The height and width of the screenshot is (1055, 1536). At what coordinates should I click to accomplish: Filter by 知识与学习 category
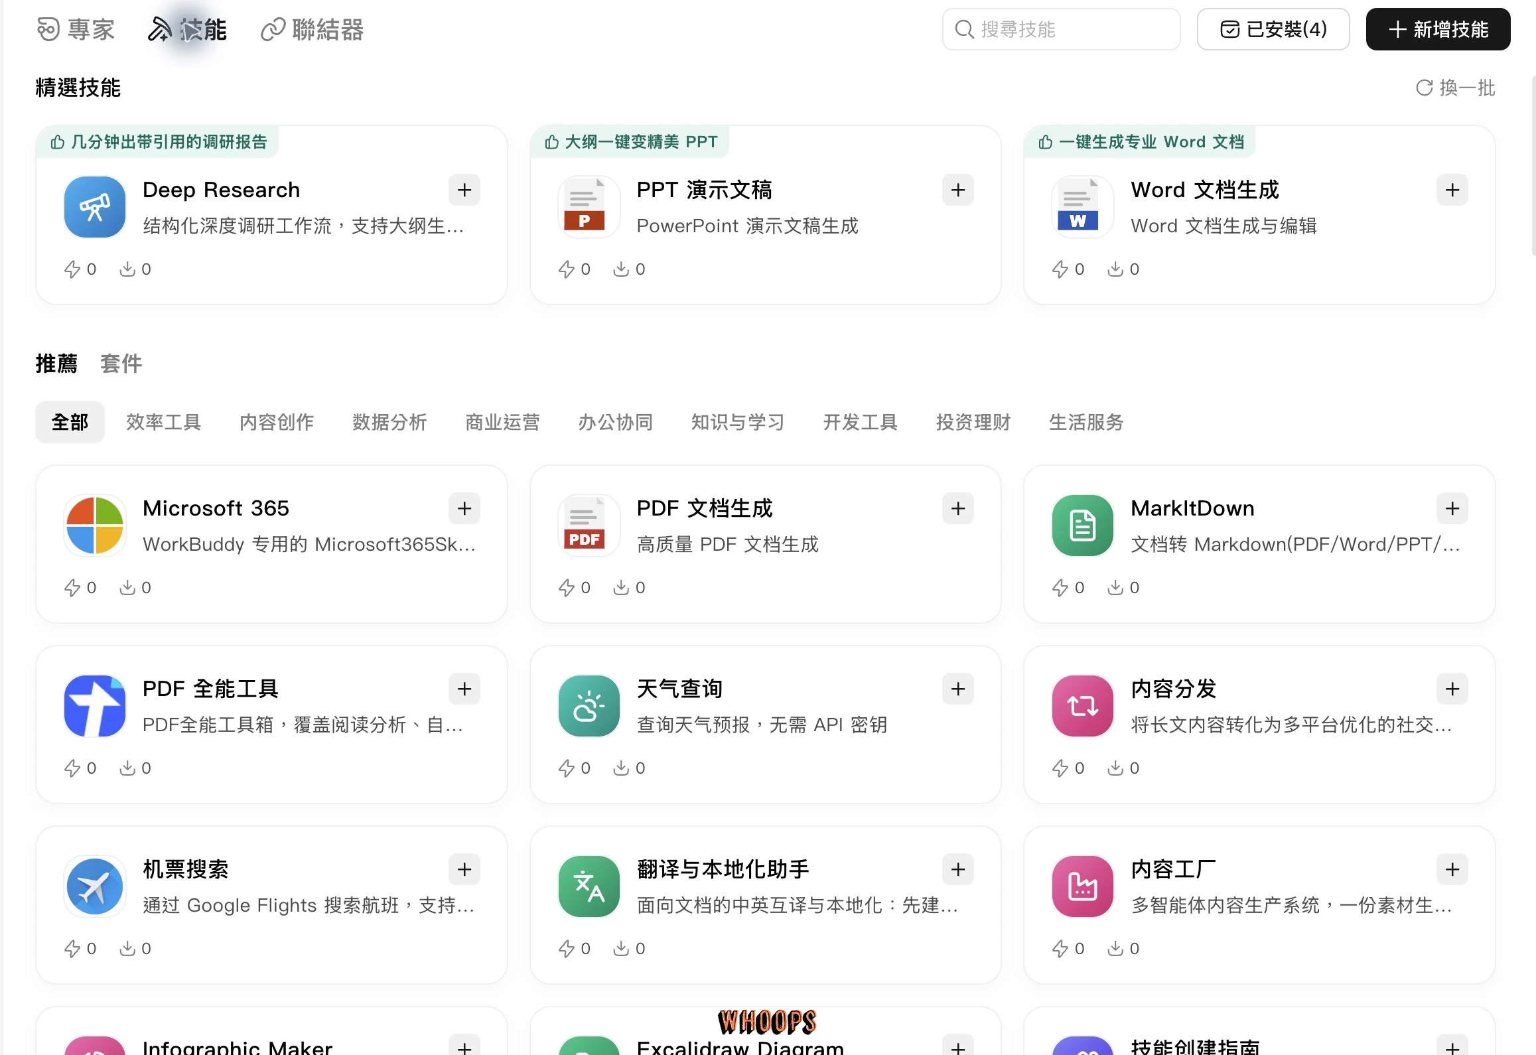click(x=738, y=422)
